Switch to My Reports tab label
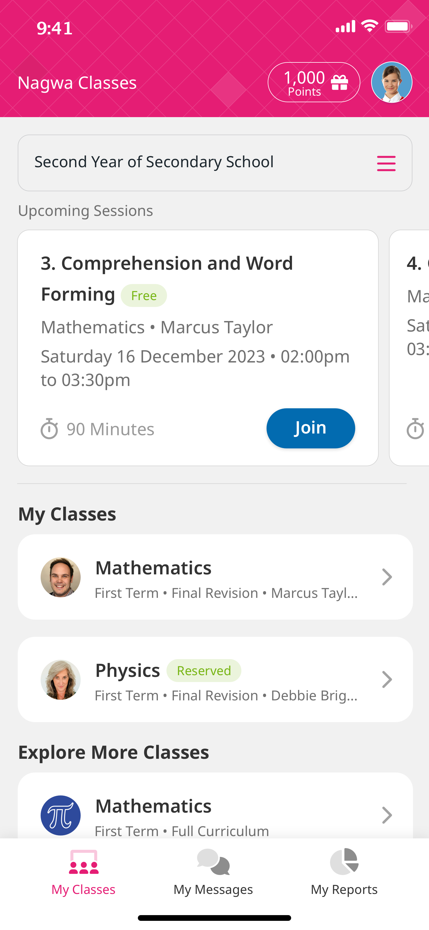Screen dimensions: 429x930 pos(344,890)
